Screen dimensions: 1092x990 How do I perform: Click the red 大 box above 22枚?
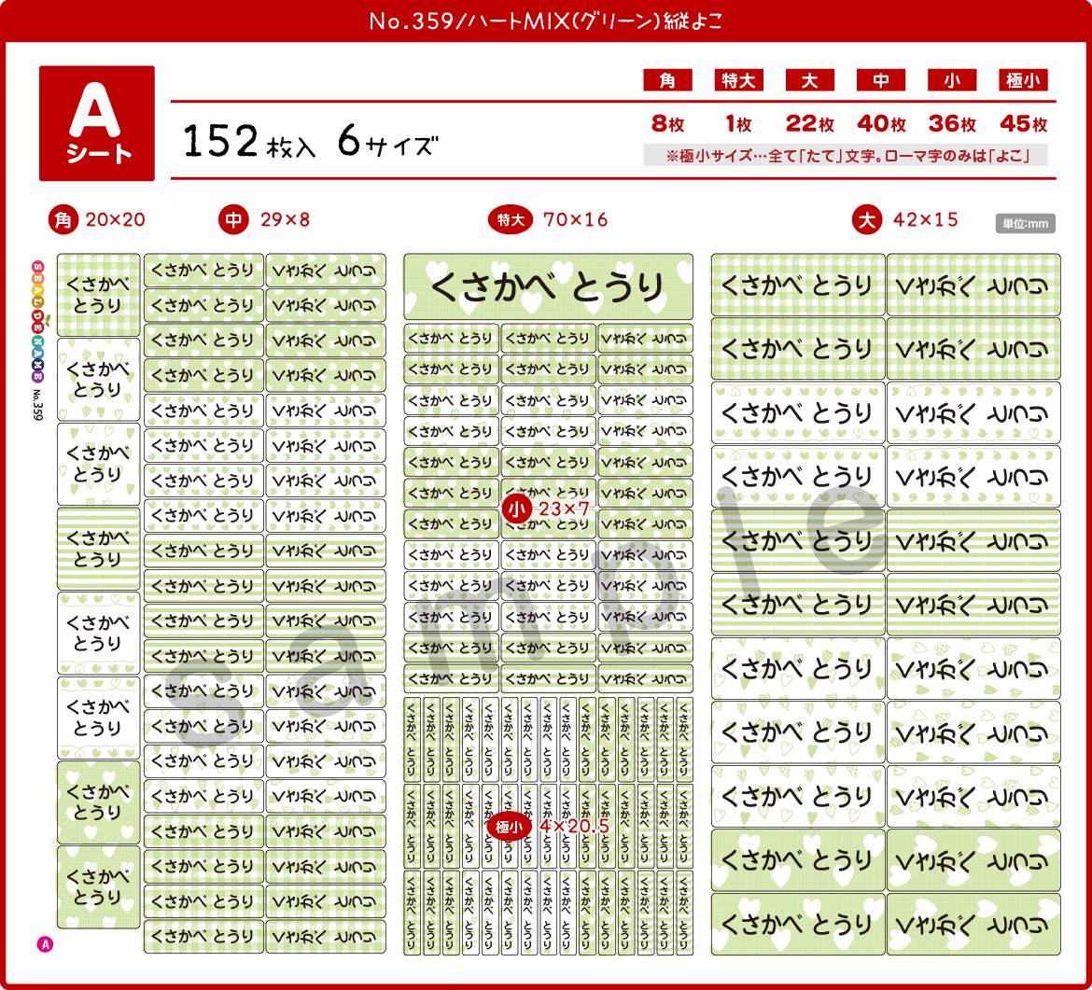pyautogui.click(x=810, y=81)
